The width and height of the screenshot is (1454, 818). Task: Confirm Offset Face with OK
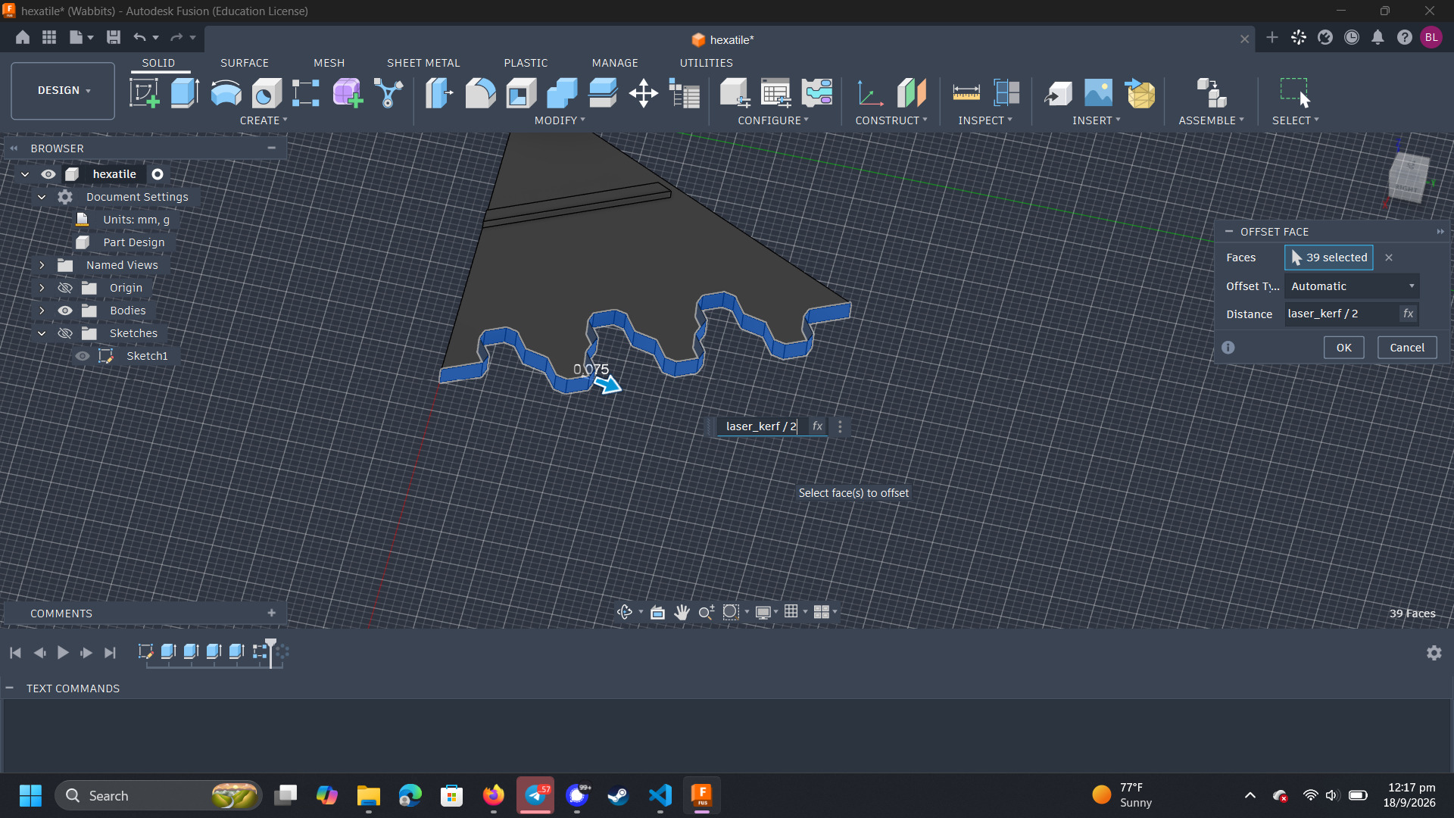click(1344, 348)
